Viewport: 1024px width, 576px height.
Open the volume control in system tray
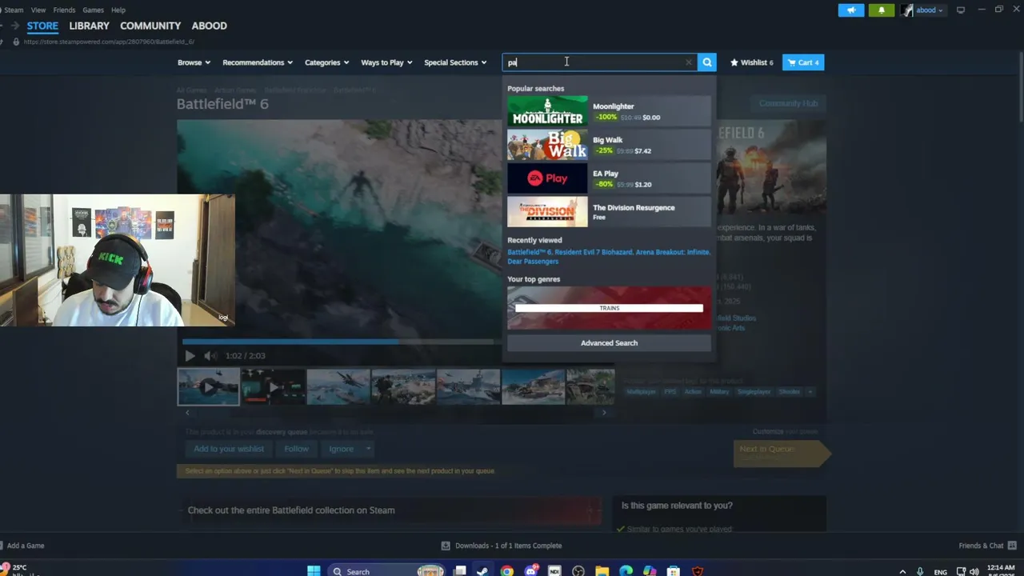(x=974, y=571)
